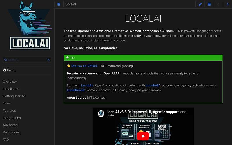Screen dimensions: 232x145
Task: Click 'No cloud, no limits, no compromise.' text
Action: pyautogui.click(x=91, y=48)
